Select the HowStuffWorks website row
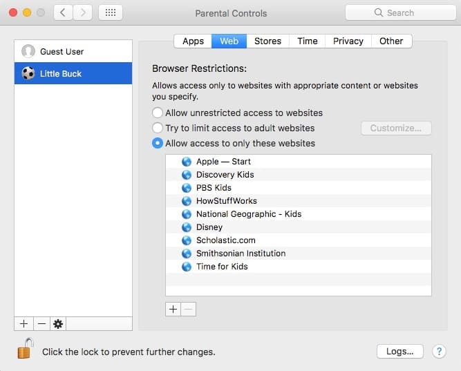 point(299,201)
